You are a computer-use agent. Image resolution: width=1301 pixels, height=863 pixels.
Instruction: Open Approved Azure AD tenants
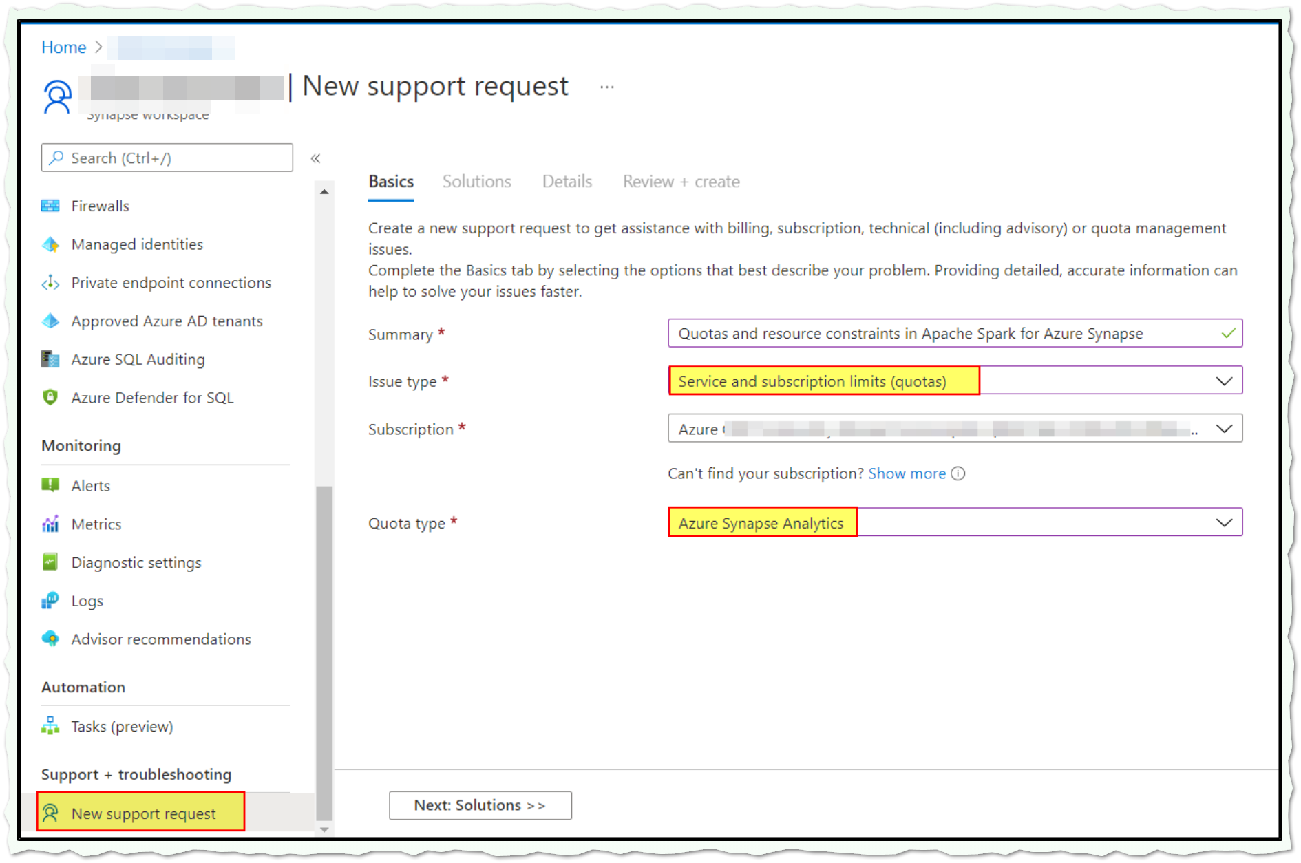point(50,321)
